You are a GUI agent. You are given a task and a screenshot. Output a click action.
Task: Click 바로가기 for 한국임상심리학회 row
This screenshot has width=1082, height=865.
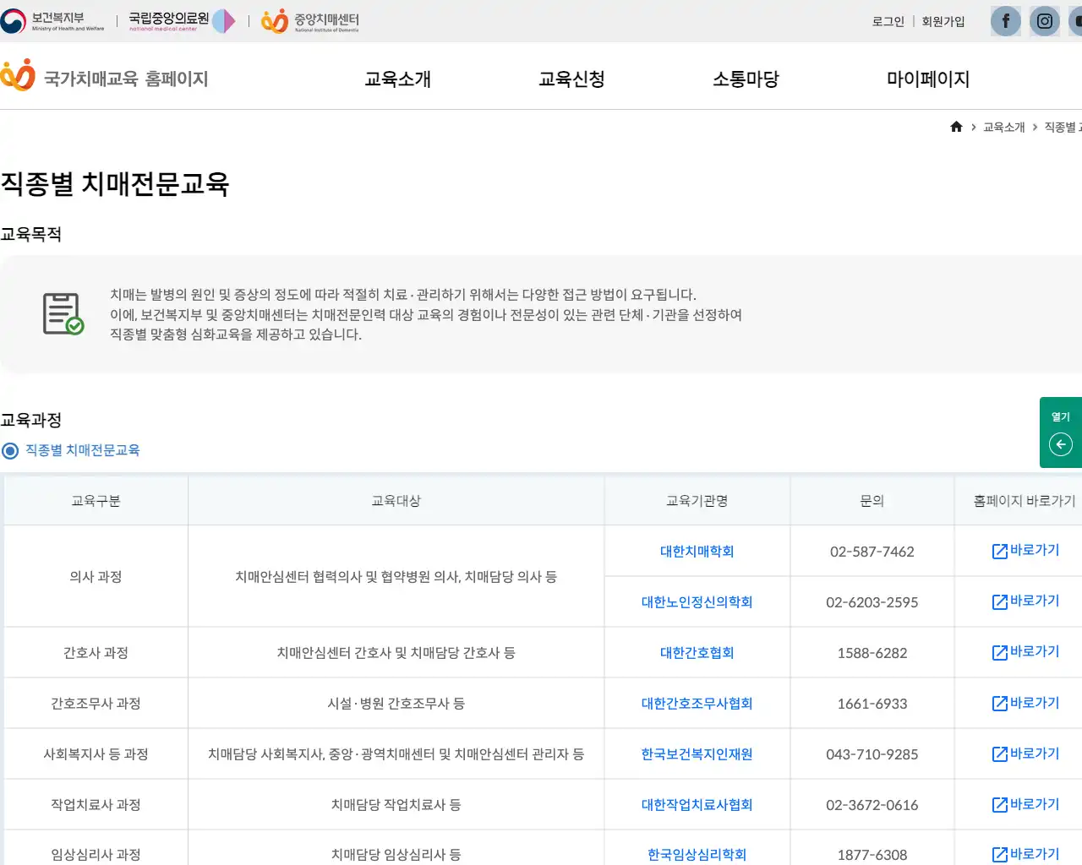pyautogui.click(x=1025, y=854)
